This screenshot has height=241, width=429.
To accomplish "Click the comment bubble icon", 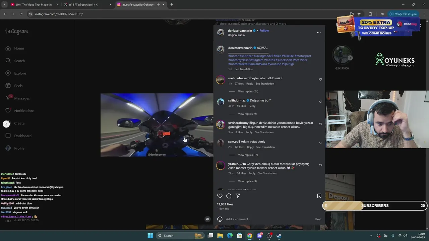I will [x=229, y=196].
